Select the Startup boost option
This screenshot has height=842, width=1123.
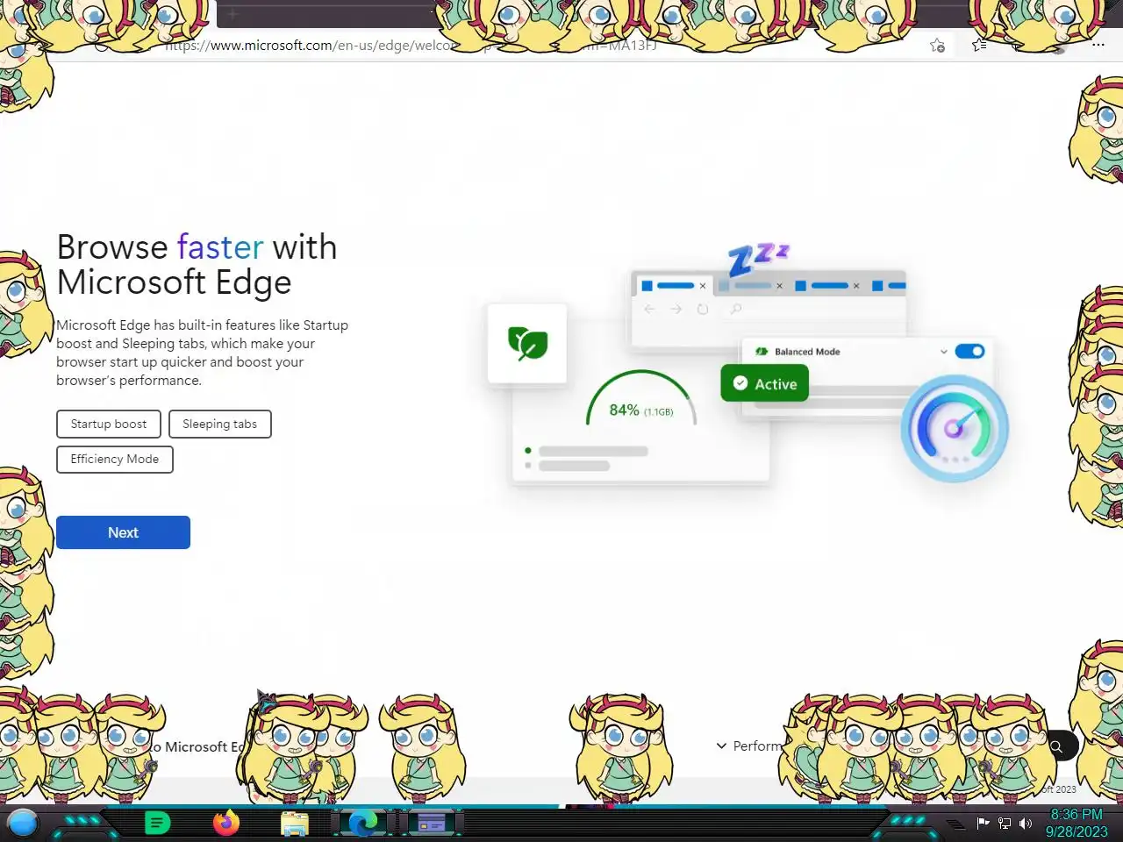[109, 424]
